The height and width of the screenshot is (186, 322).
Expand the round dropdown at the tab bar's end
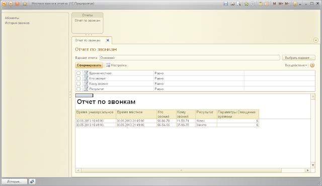click(x=316, y=40)
